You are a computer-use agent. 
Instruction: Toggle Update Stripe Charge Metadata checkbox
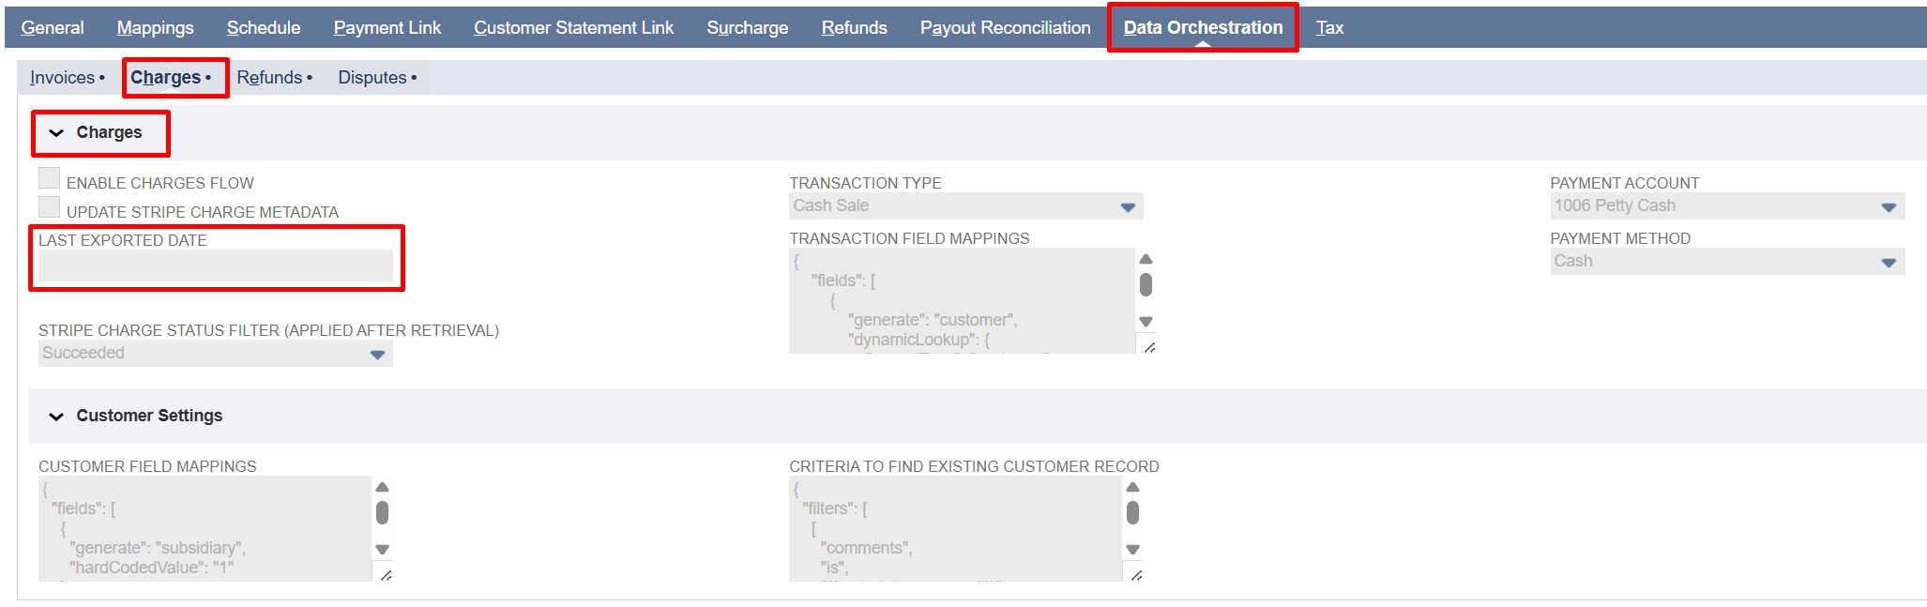click(50, 207)
